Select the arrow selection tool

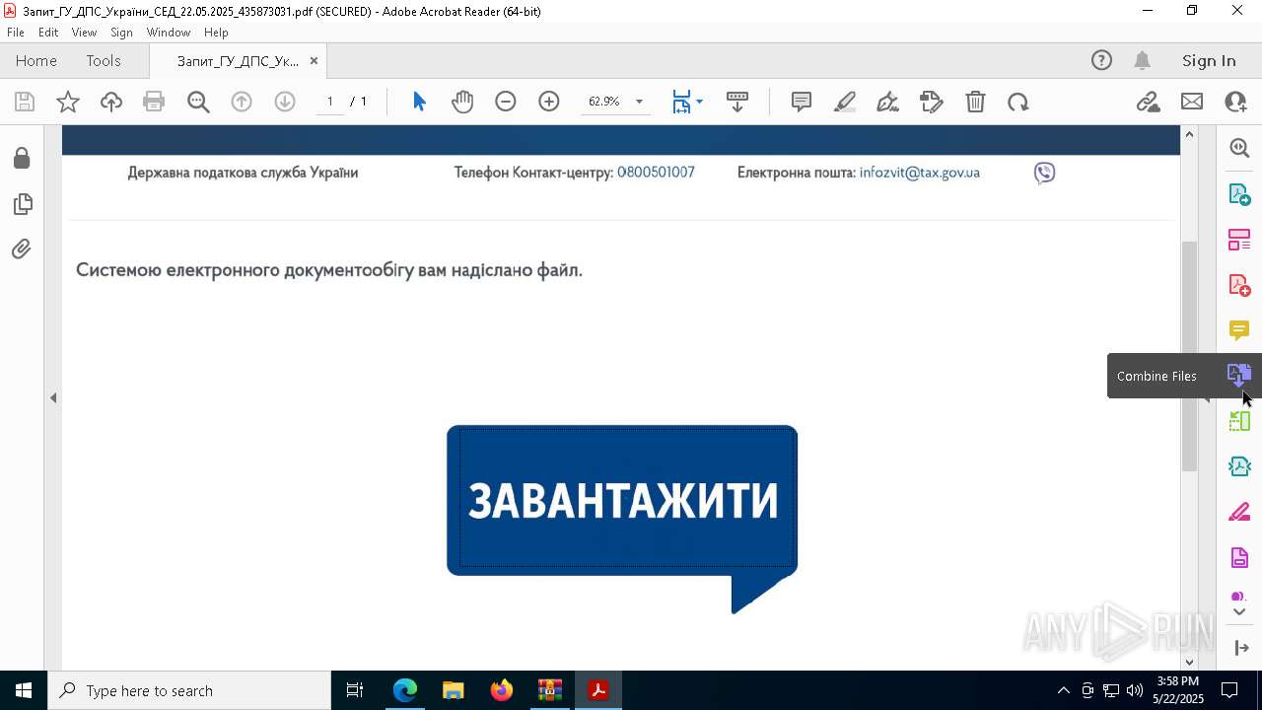pos(419,102)
